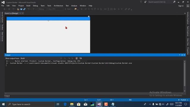
Task: Open the Windows Start menu
Action: click(x=3, y=104)
